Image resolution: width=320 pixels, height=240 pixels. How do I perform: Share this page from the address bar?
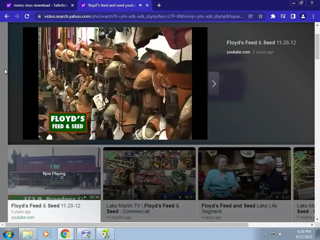point(250,16)
